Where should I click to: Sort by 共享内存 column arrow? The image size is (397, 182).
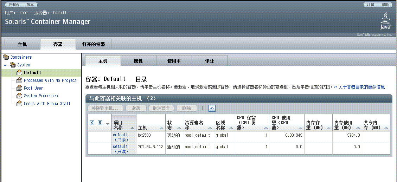(386, 128)
